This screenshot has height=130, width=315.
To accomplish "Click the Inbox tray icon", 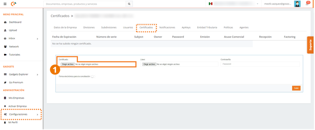I will [6, 38].
